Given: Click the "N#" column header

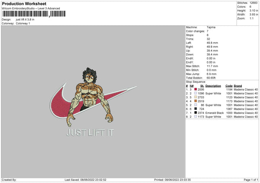Looking at the screenshot, I should coord(192,86).
